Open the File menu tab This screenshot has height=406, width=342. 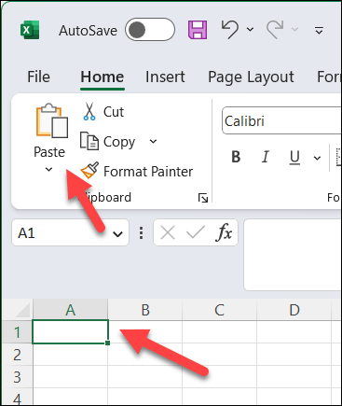pos(38,77)
